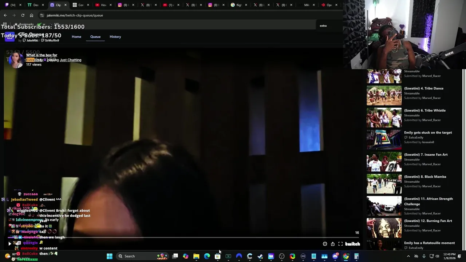466x262 pixels.
Task: Open Calculator from the taskbar
Action: click(x=356, y=256)
